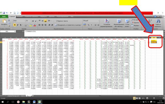Undo the last action in quick access toolbar
Image resolution: width=165 pixels, height=104 pixels.
7,13
